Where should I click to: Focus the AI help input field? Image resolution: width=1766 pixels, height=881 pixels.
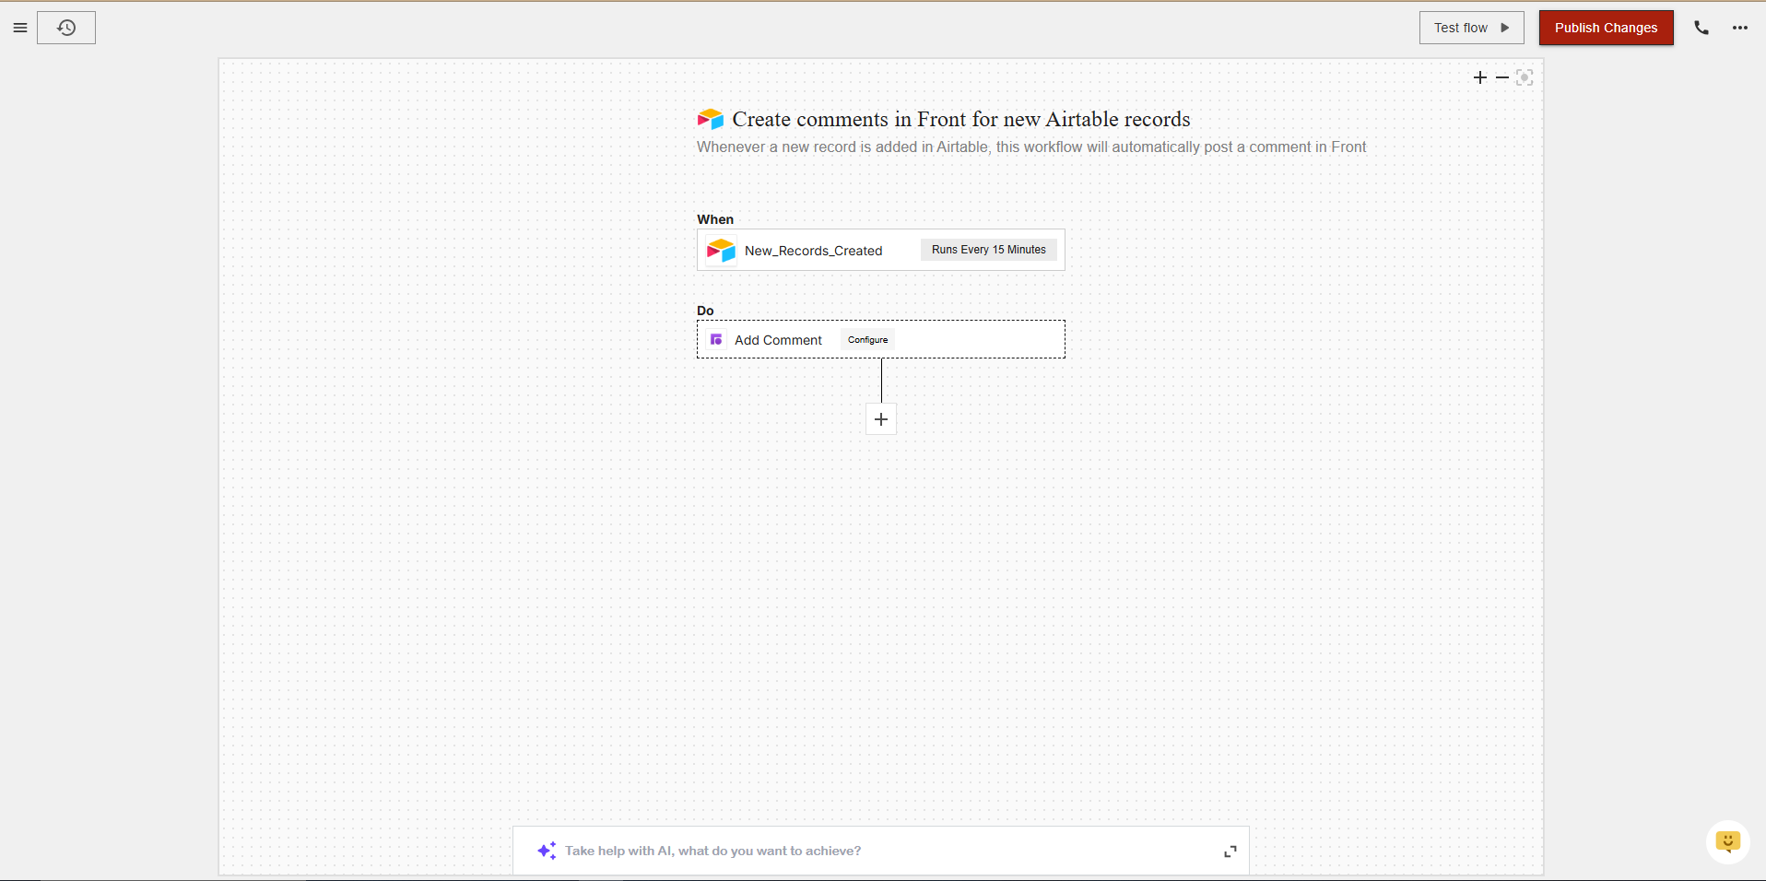881,851
